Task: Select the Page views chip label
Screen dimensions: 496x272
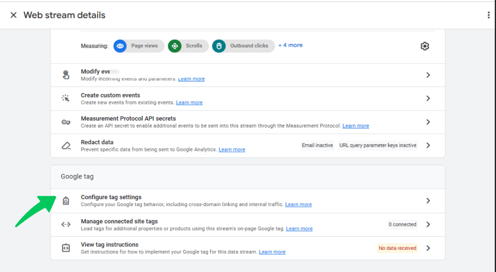Action: (144, 46)
